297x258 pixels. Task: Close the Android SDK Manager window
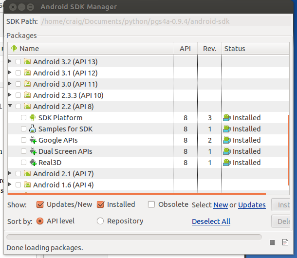click(x=13, y=7)
